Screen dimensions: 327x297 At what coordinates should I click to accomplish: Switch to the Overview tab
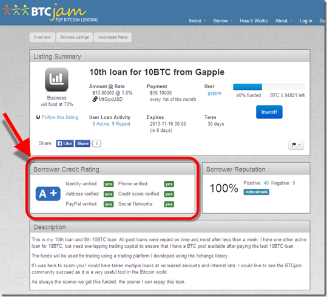(x=42, y=37)
